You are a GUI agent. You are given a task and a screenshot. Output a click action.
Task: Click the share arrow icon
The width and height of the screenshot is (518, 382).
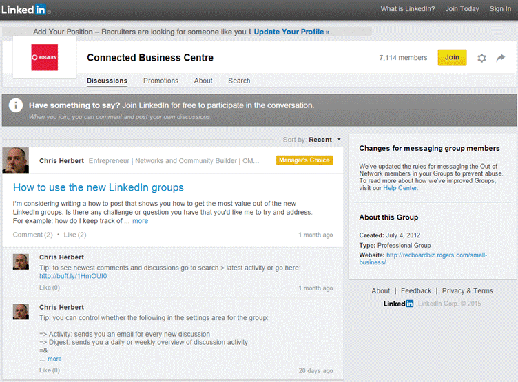point(501,59)
